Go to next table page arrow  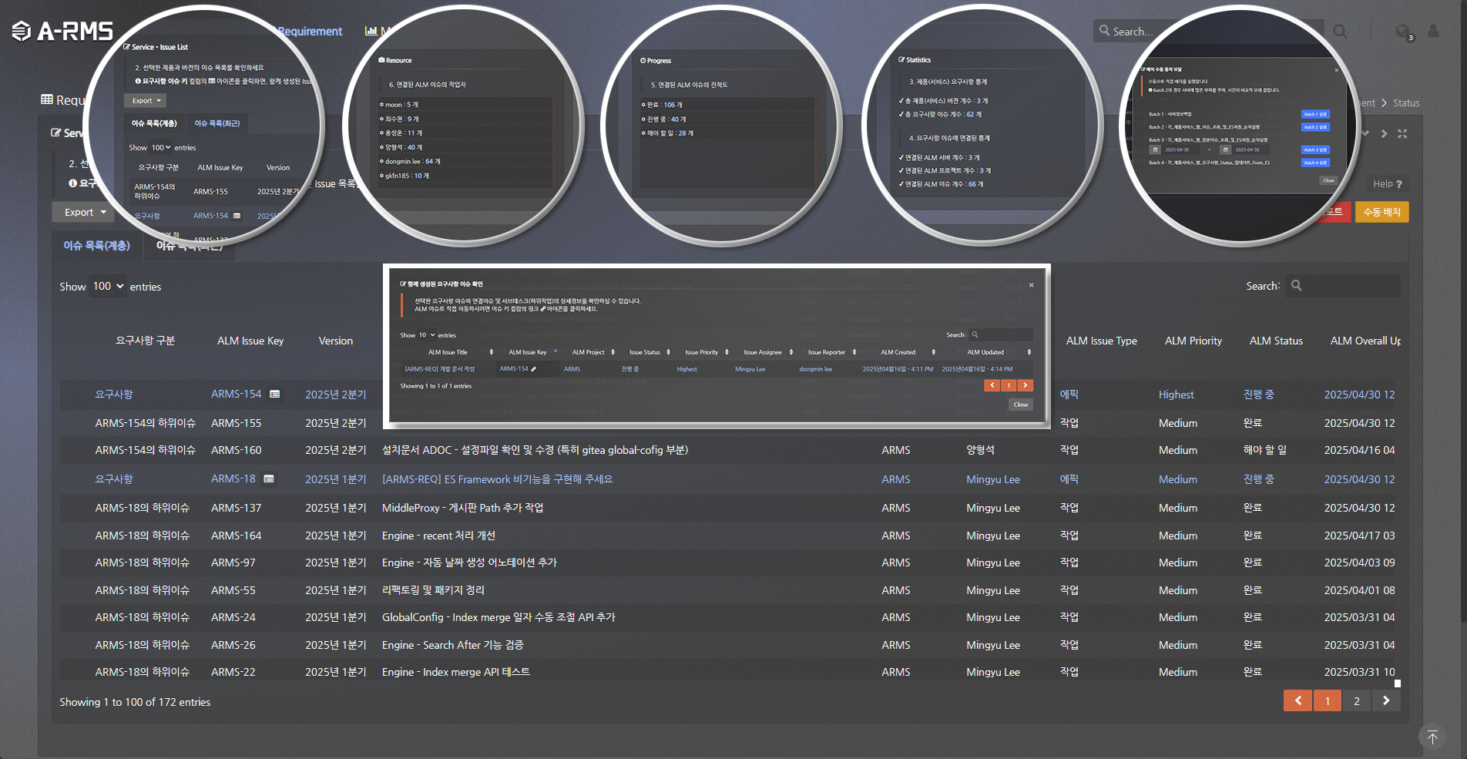(x=1386, y=700)
